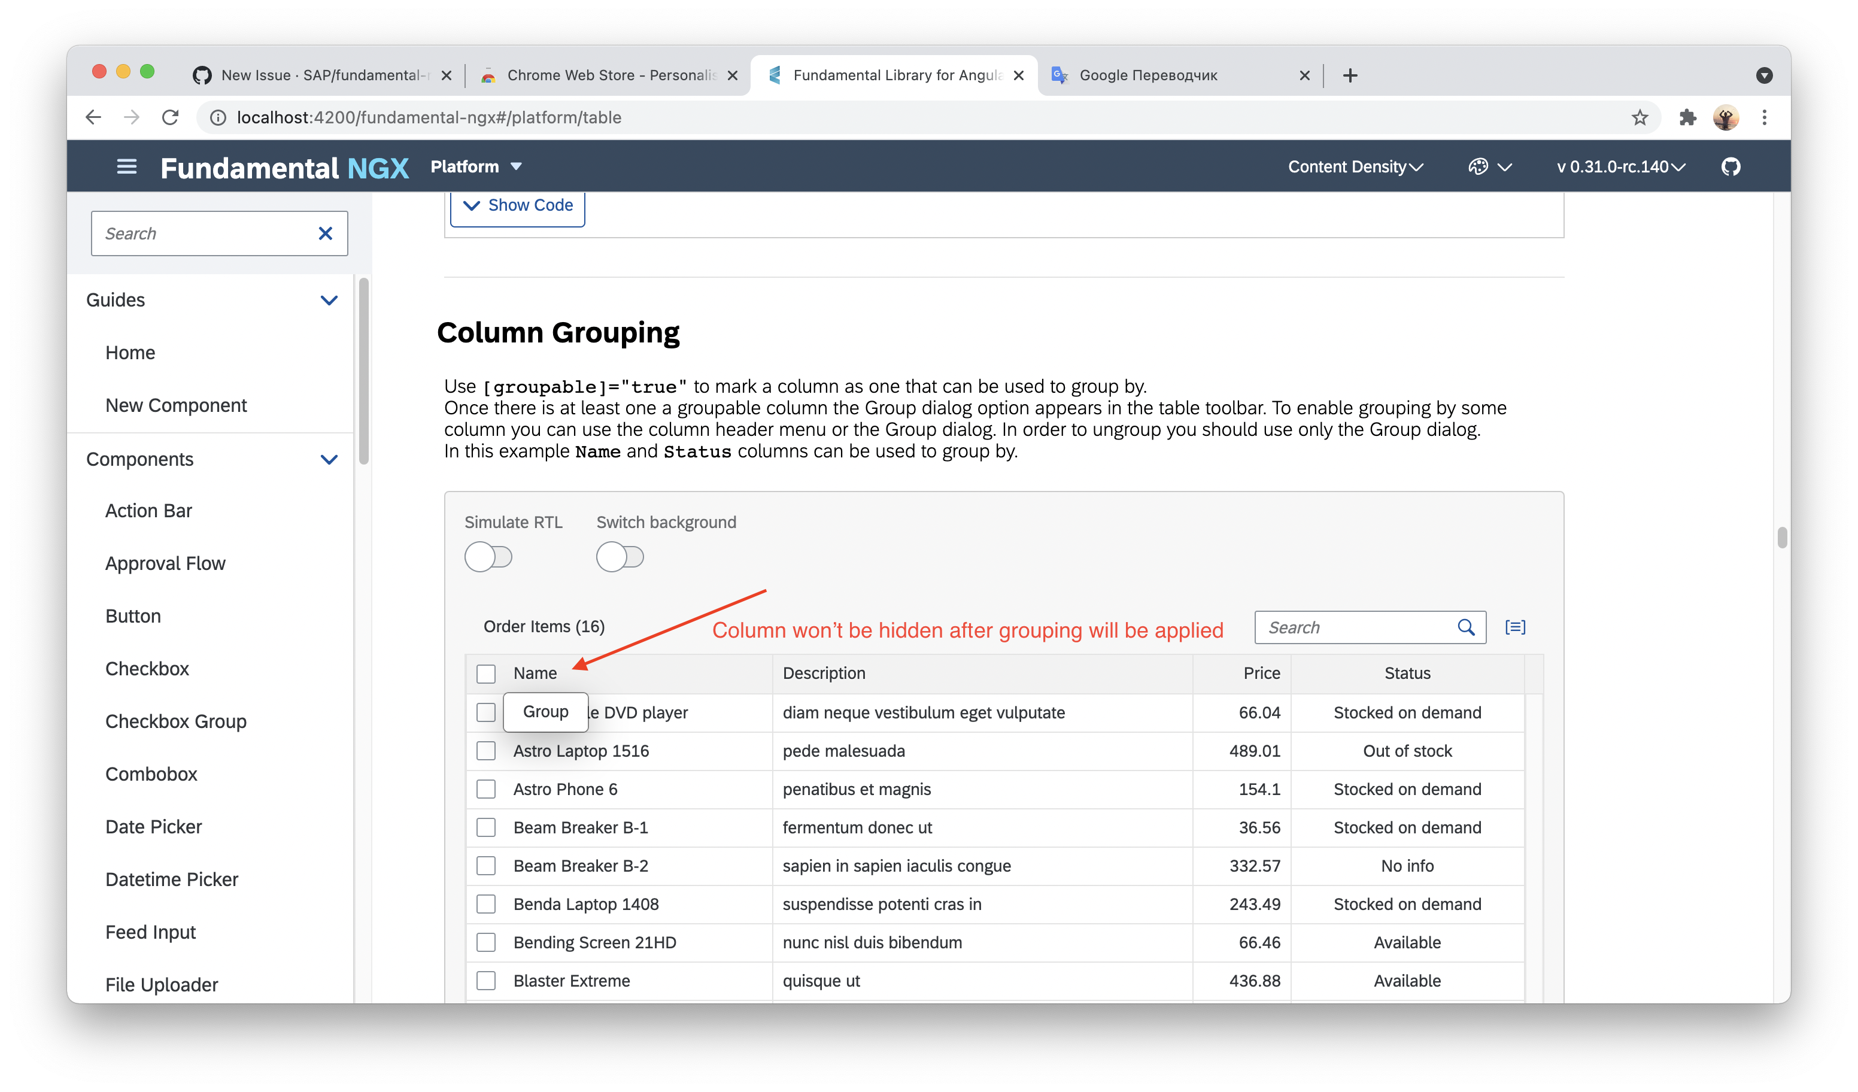View site information icon in address bar

218,117
